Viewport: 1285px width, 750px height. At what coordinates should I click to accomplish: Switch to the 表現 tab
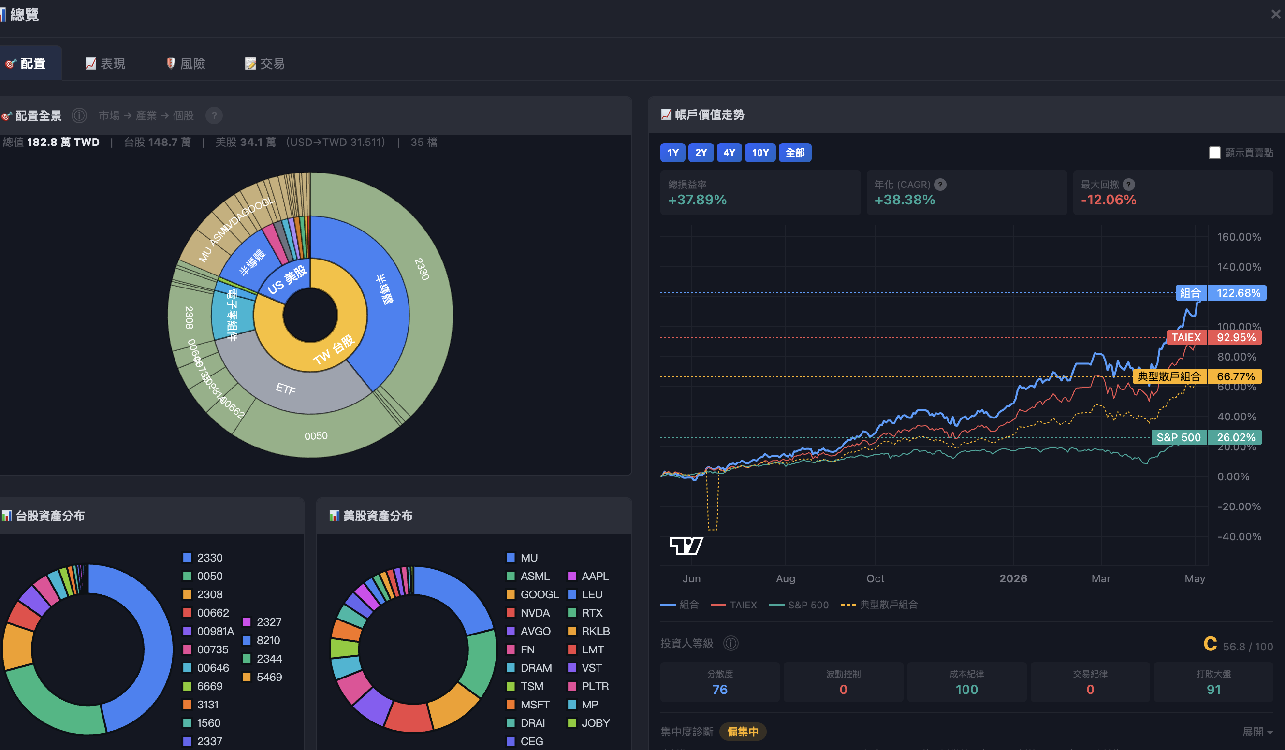(105, 64)
